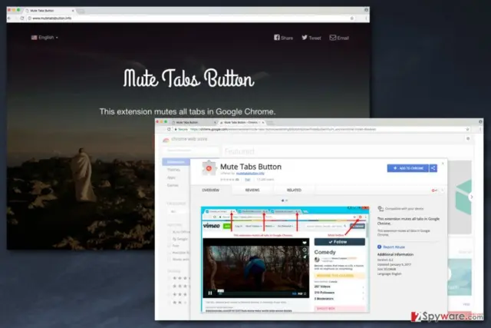Click the bookmark star in the front window address bar

point(467,129)
